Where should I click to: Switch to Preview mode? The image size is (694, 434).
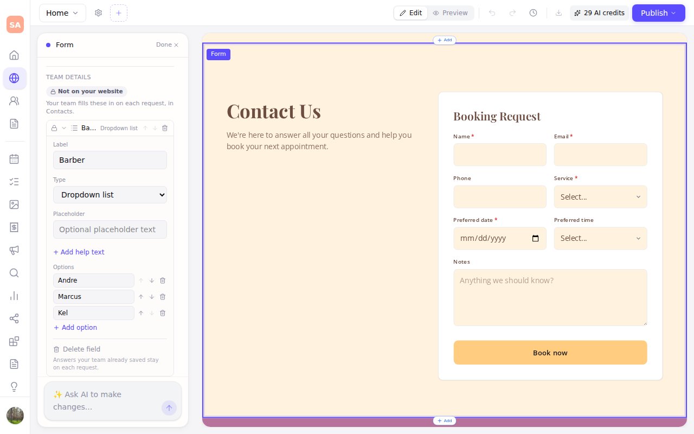(450, 13)
